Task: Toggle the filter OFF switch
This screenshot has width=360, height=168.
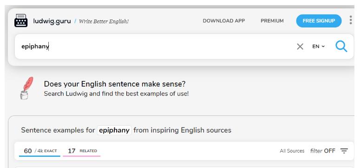Action: click(322, 151)
